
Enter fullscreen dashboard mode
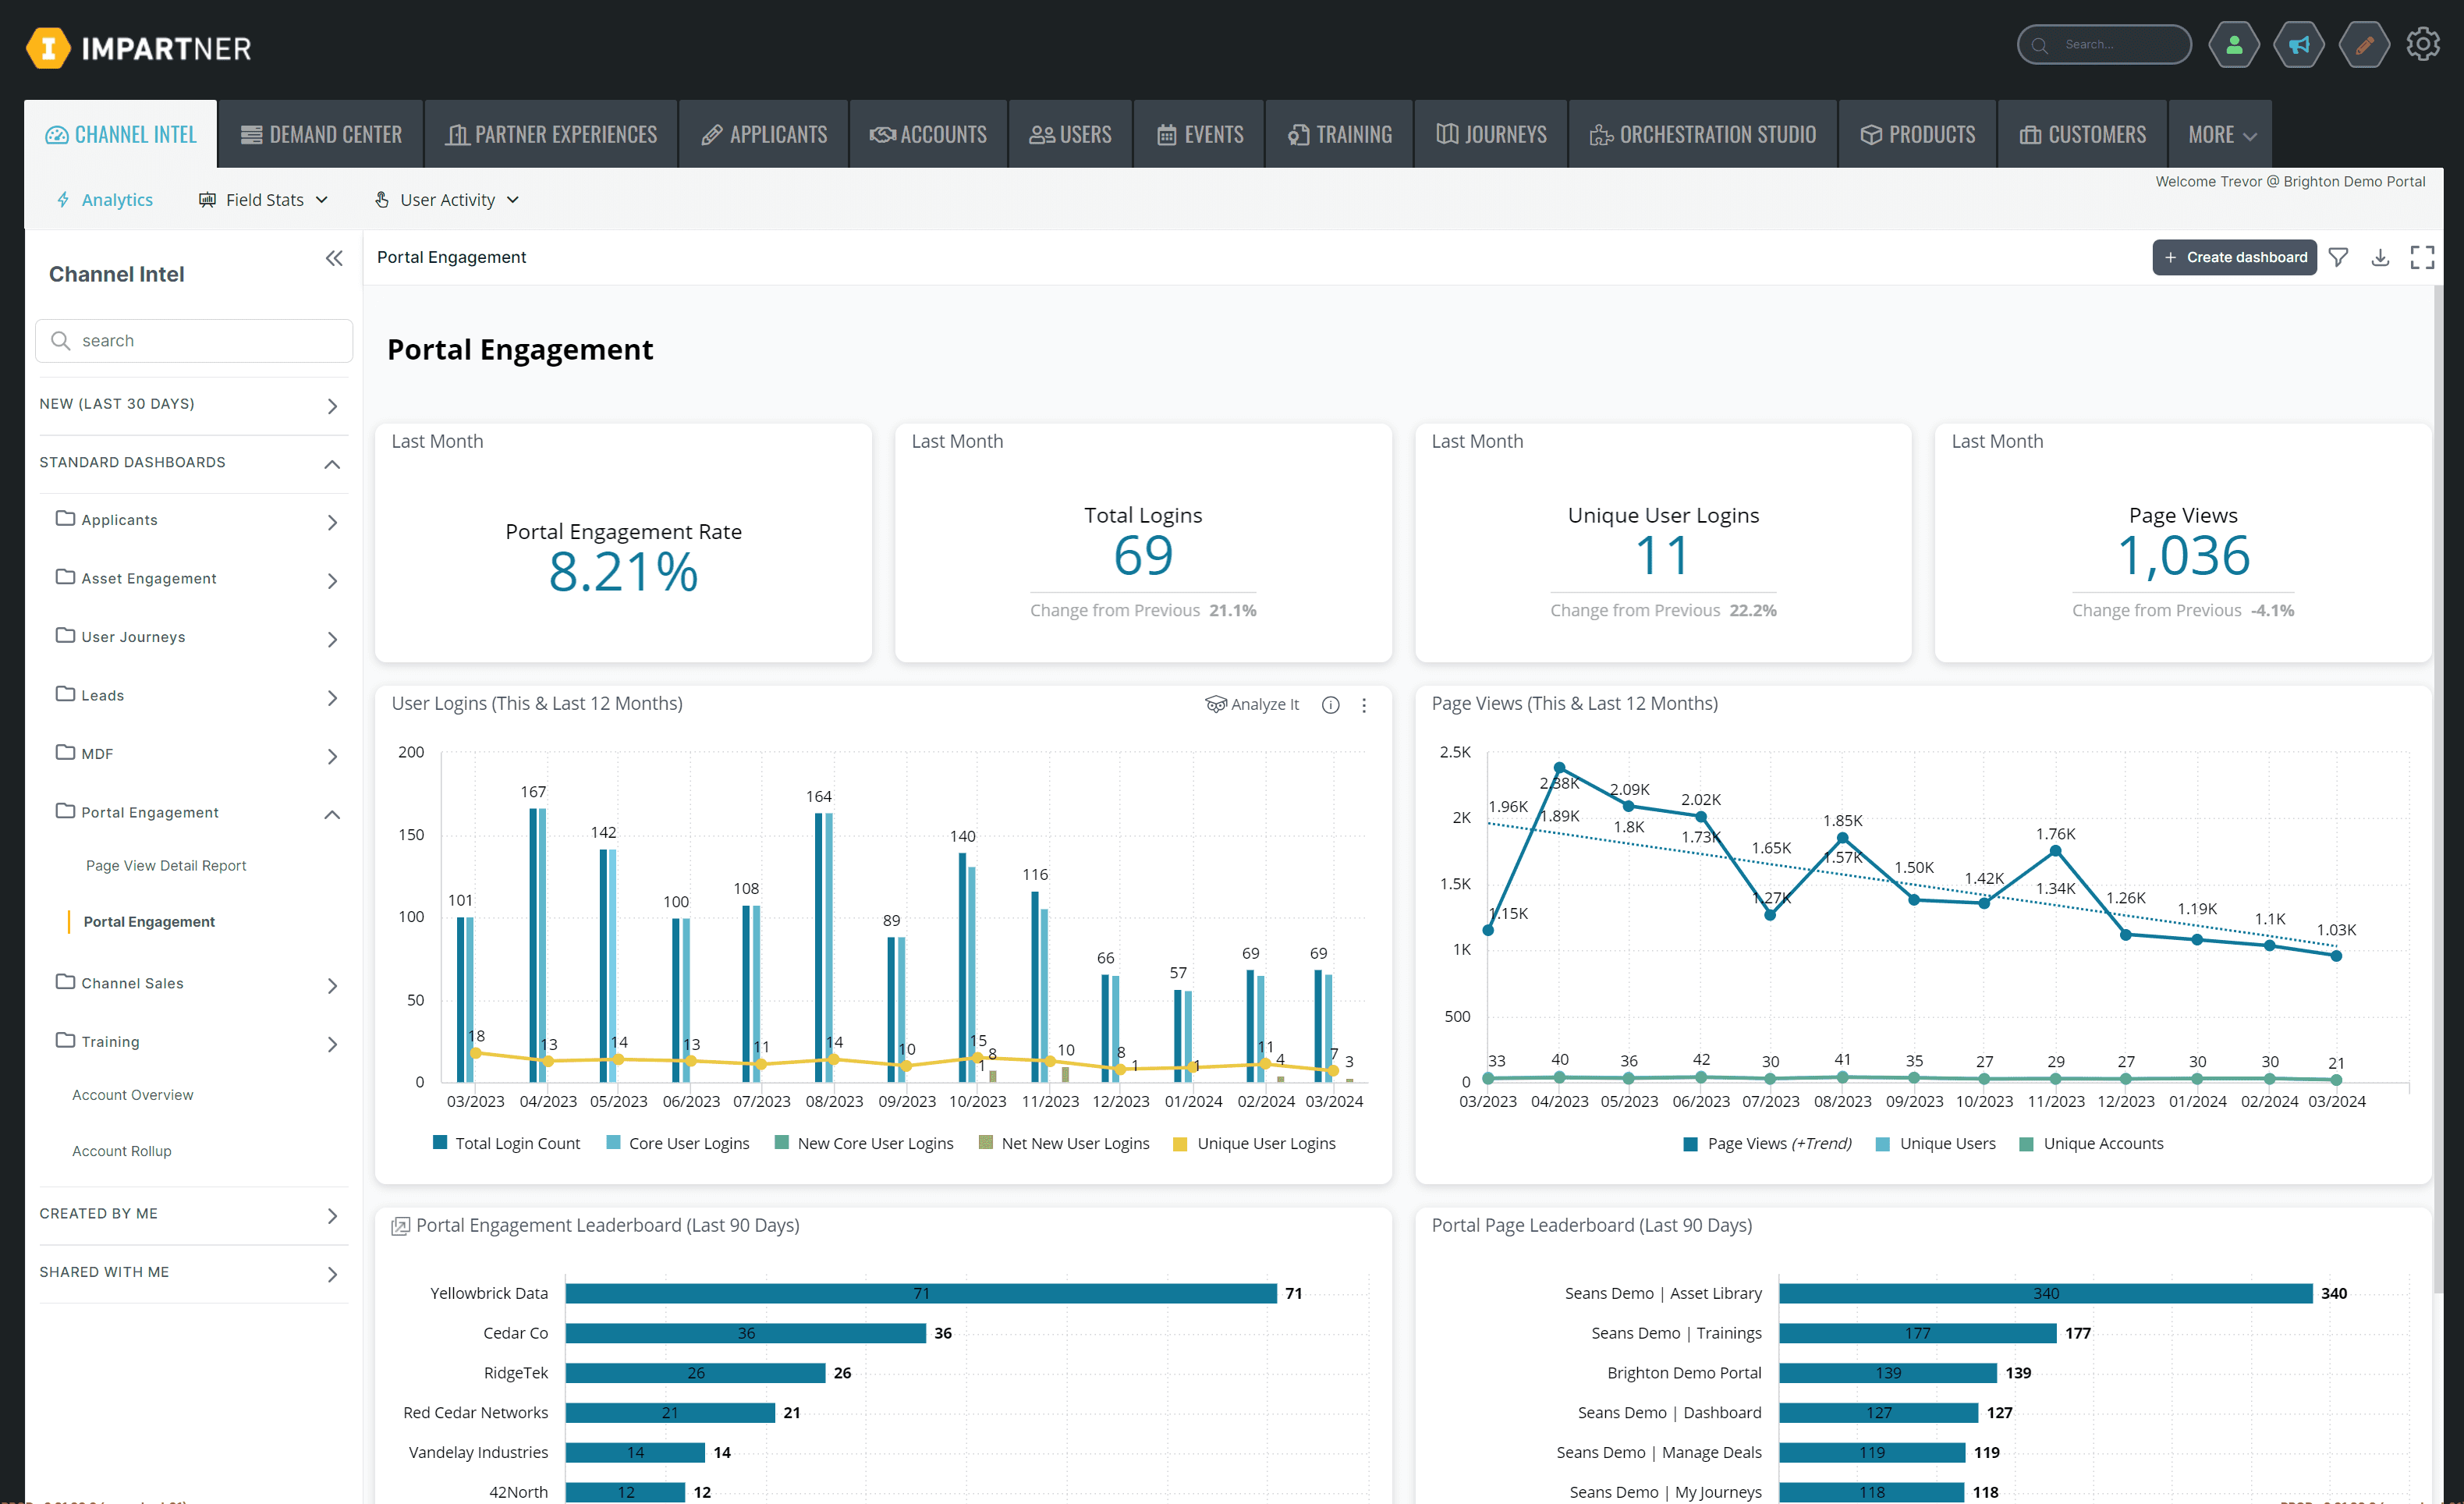click(x=2422, y=257)
